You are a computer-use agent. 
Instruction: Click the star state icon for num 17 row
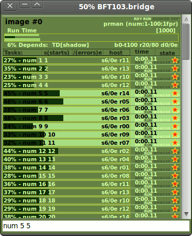tap(175, 192)
